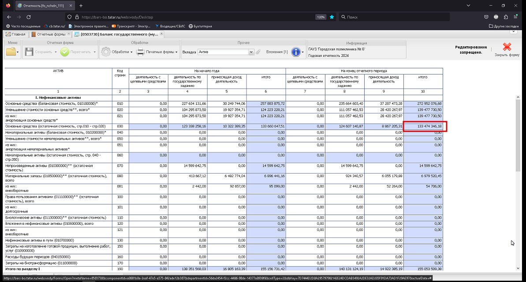526x282 pixels.
Task: Expand dropdown arrow next to info icon
Action: pos(302,52)
